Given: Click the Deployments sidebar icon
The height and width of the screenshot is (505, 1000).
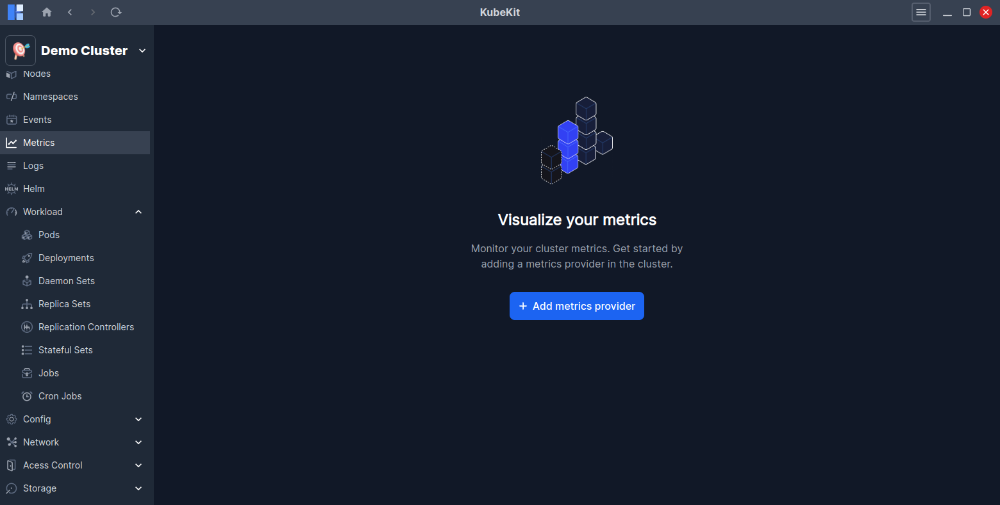Looking at the screenshot, I should click(x=27, y=257).
